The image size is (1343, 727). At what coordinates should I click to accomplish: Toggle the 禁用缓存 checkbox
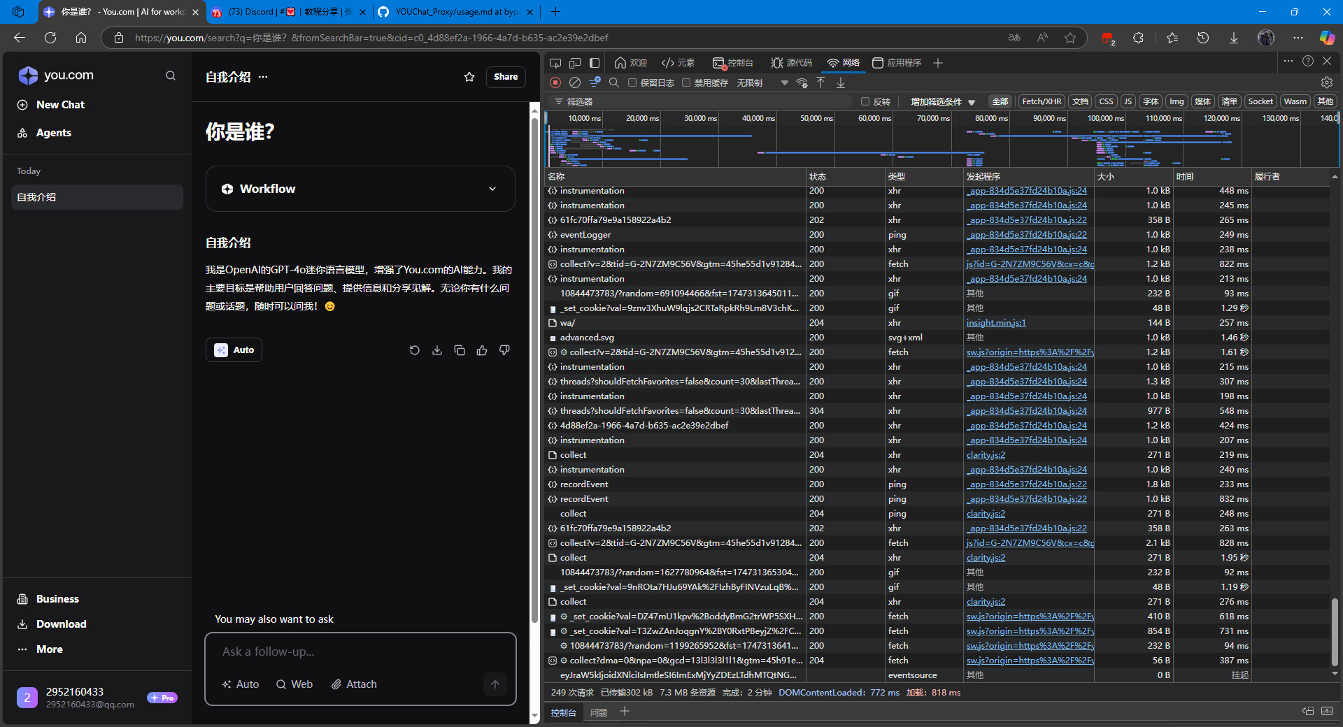point(686,82)
